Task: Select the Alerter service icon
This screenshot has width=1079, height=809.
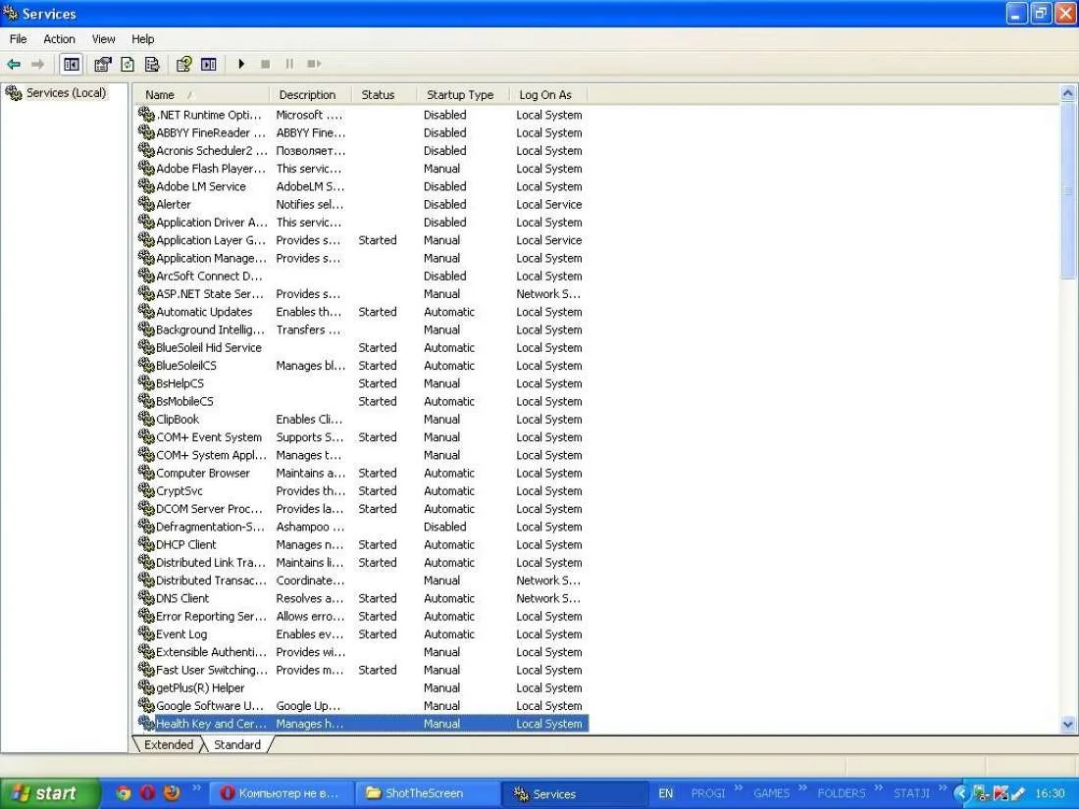Action: tap(146, 204)
